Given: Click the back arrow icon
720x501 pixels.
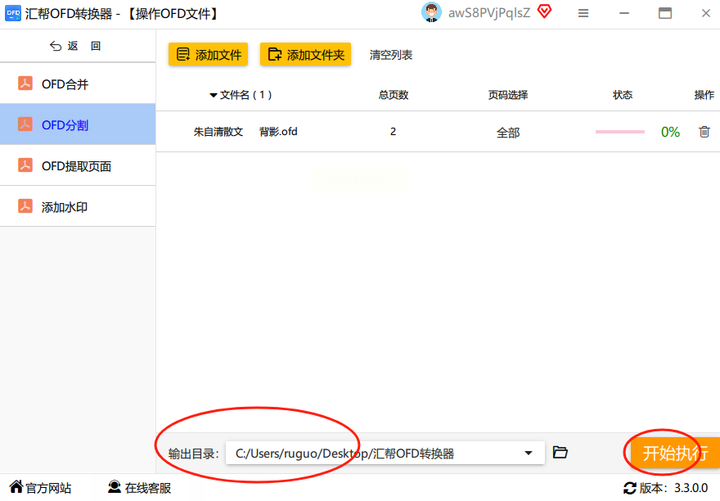Looking at the screenshot, I should click(56, 46).
